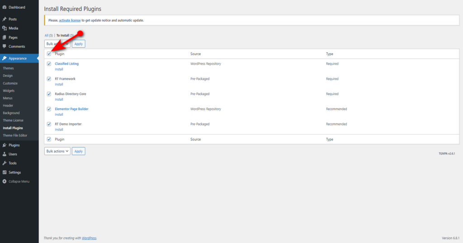Uncheck the Elementor Page Builder checkbox

(49, 109)
